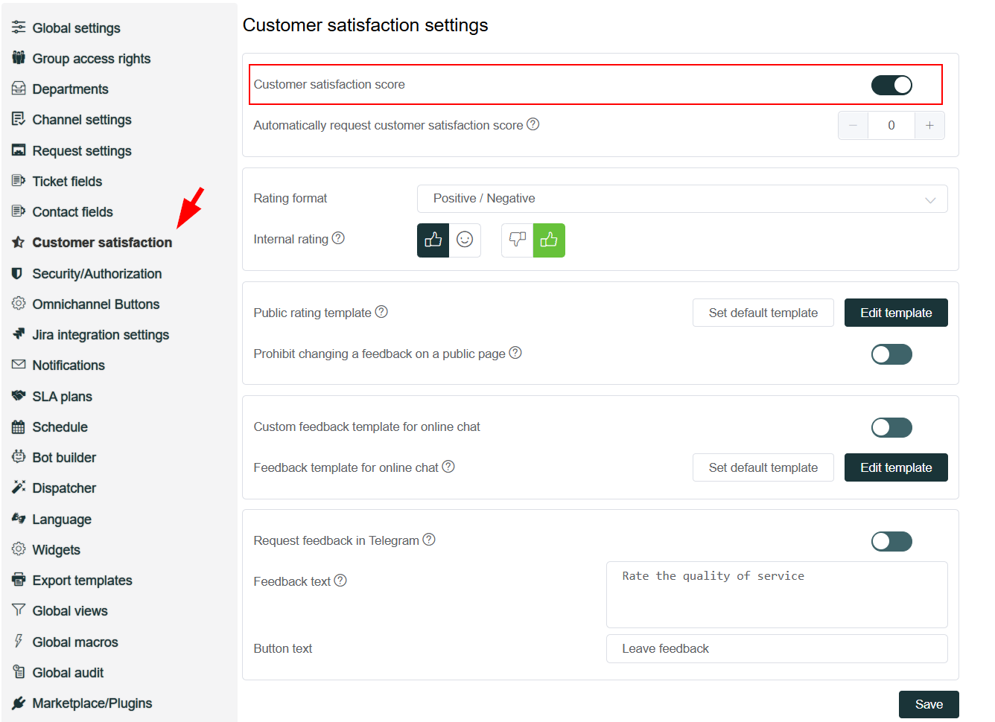Click the Customer satisfaction star icon
995x722 pixels.
pos(19,242)
